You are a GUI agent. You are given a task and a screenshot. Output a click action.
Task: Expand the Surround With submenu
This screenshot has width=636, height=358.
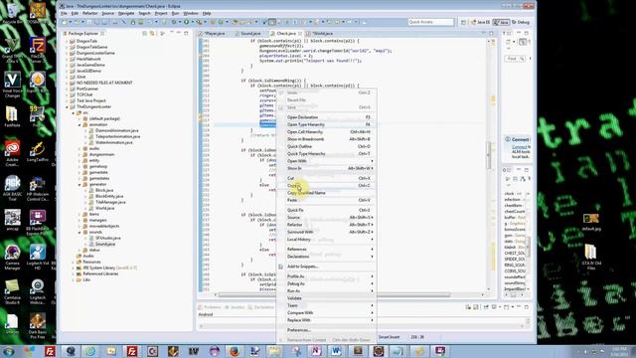point(327,232)
